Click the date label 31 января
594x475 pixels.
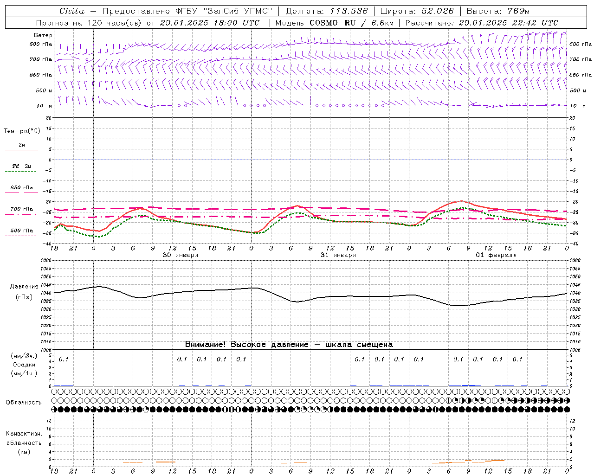[338, 255]
